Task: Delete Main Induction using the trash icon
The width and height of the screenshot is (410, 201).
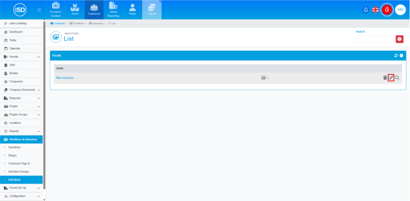Action: (385, 78)
